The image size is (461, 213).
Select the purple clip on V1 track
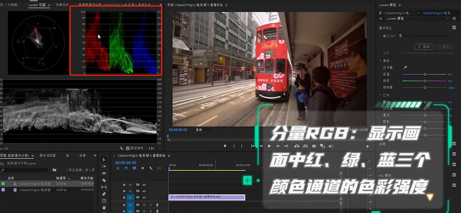tap(207, 197)
